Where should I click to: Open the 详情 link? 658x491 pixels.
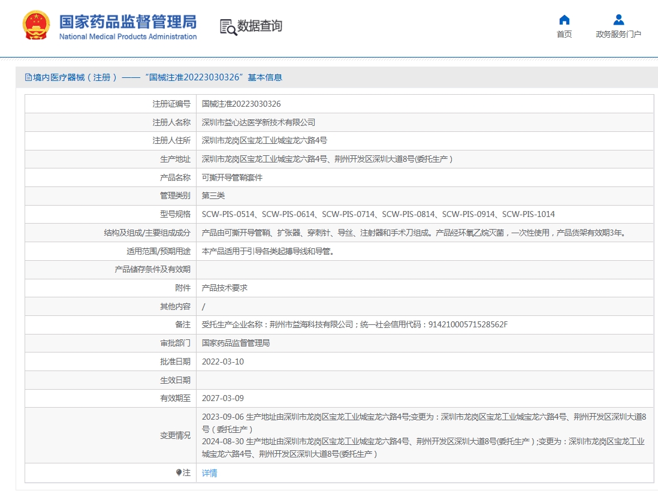coord(209,473)
